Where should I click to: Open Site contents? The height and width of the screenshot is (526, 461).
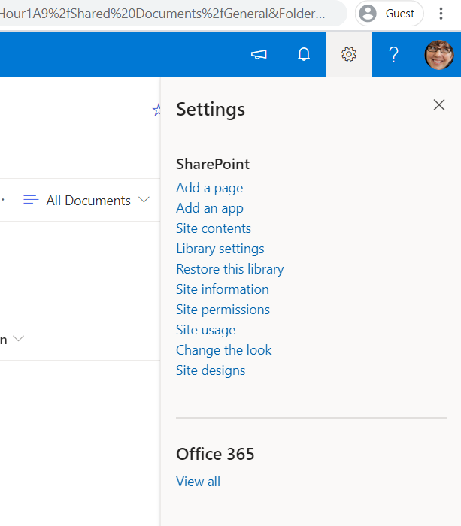click(214, 228)
